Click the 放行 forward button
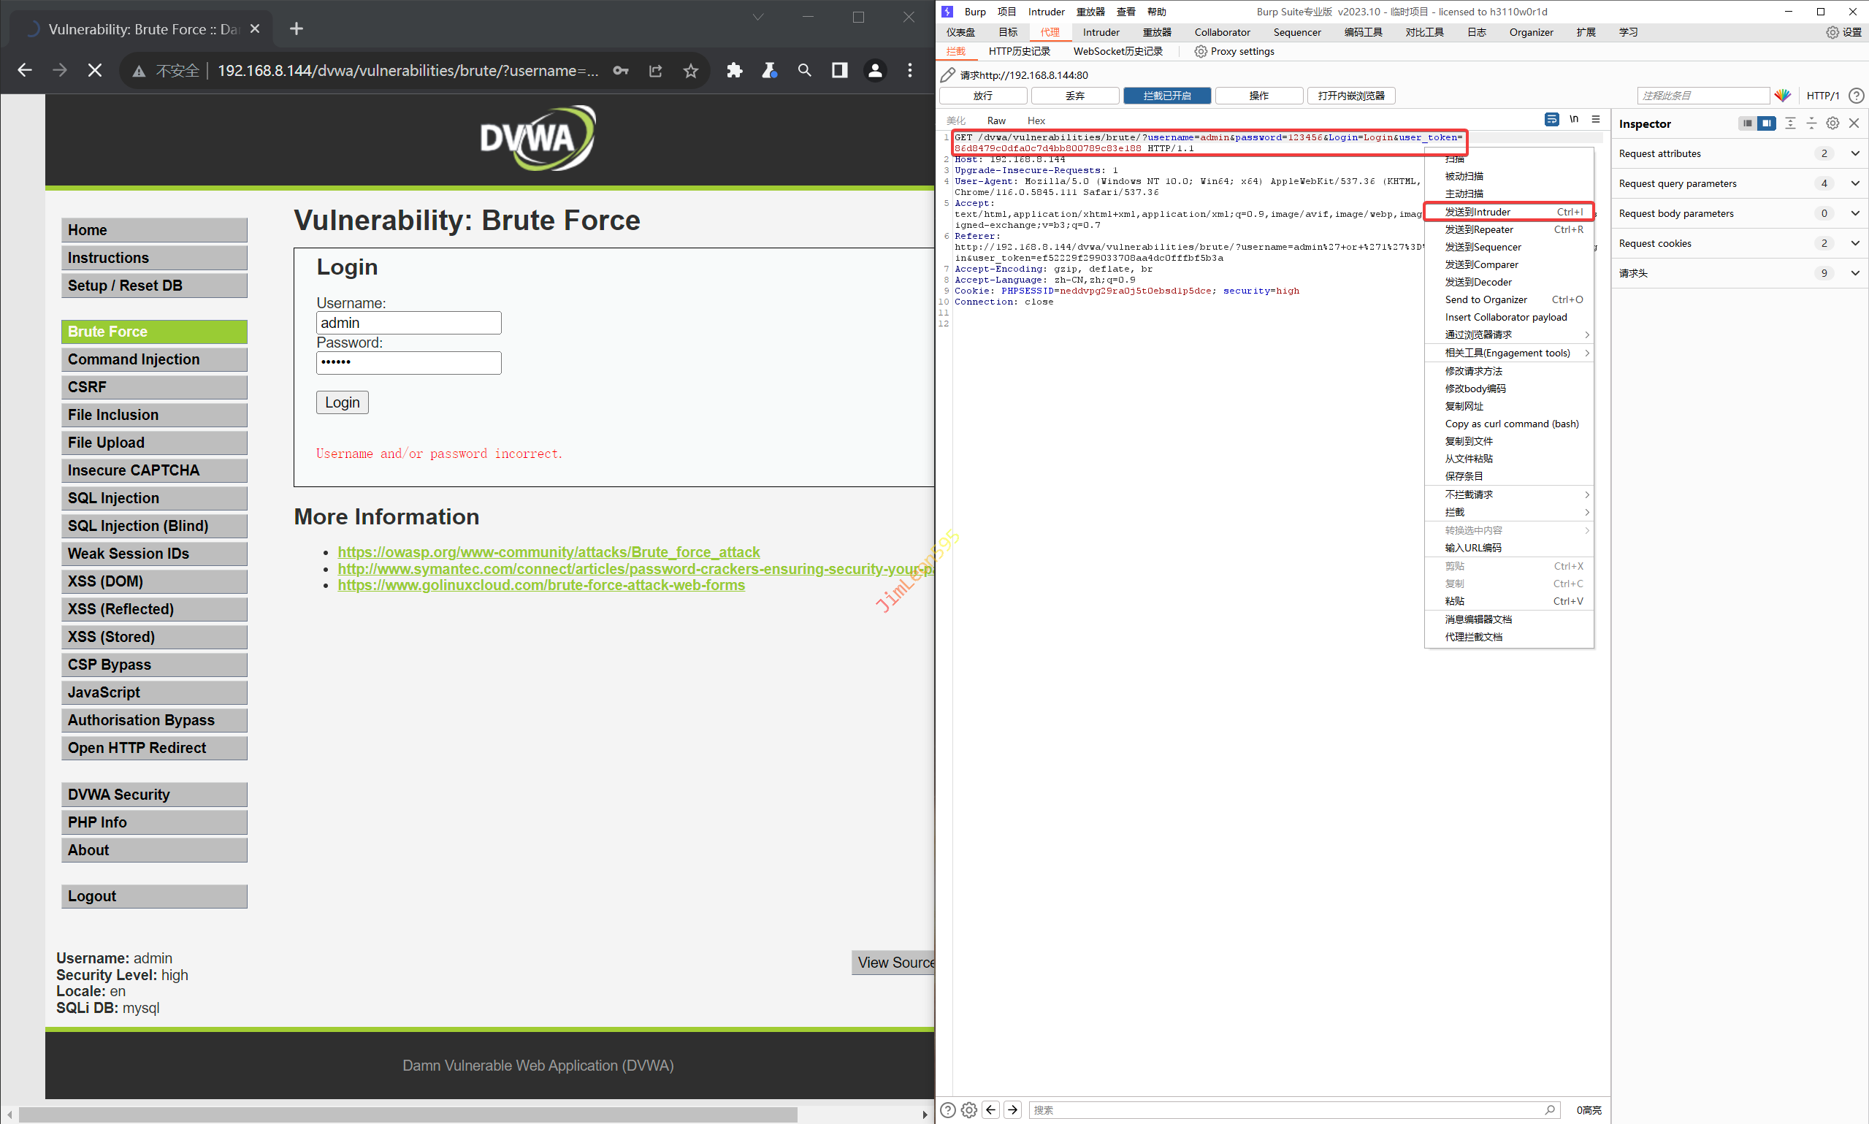This screenshot has width=1869, height=1124. coord(982,96)
